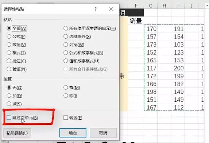
Task: Select column J header
Action: 191,6
